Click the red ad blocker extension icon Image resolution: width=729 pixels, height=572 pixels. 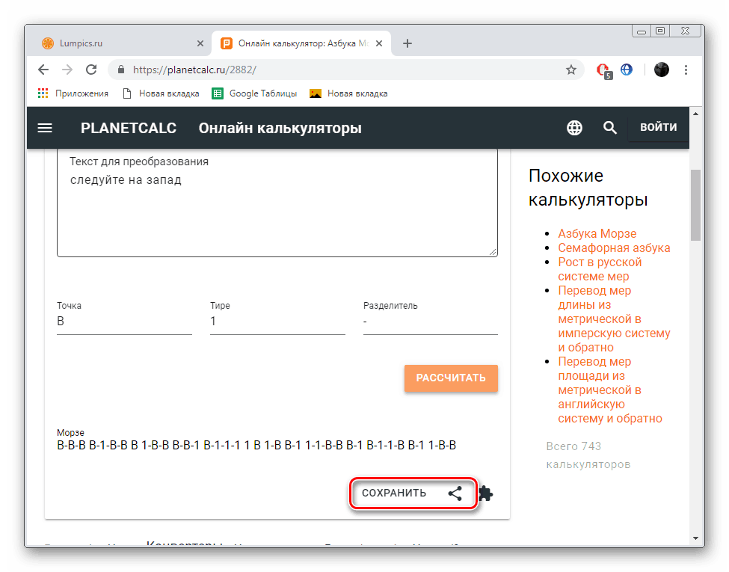(x=603, y=70)
